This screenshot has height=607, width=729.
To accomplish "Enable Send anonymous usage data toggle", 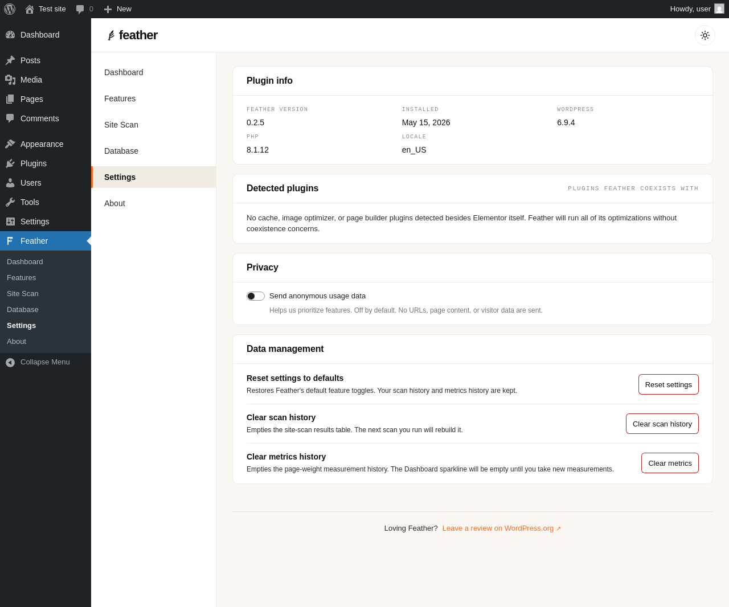I will [x=256, y=296].
